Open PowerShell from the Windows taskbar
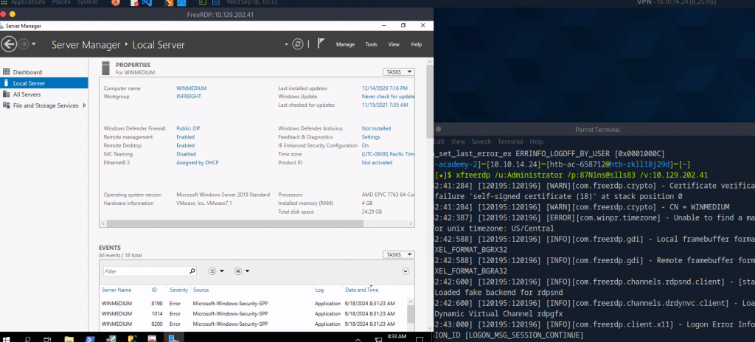Viewport: 755px width, 342px height. [89, 338]
